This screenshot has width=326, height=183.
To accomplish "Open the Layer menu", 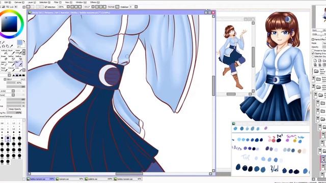I will pyautogui.click(x=32, y=2).
